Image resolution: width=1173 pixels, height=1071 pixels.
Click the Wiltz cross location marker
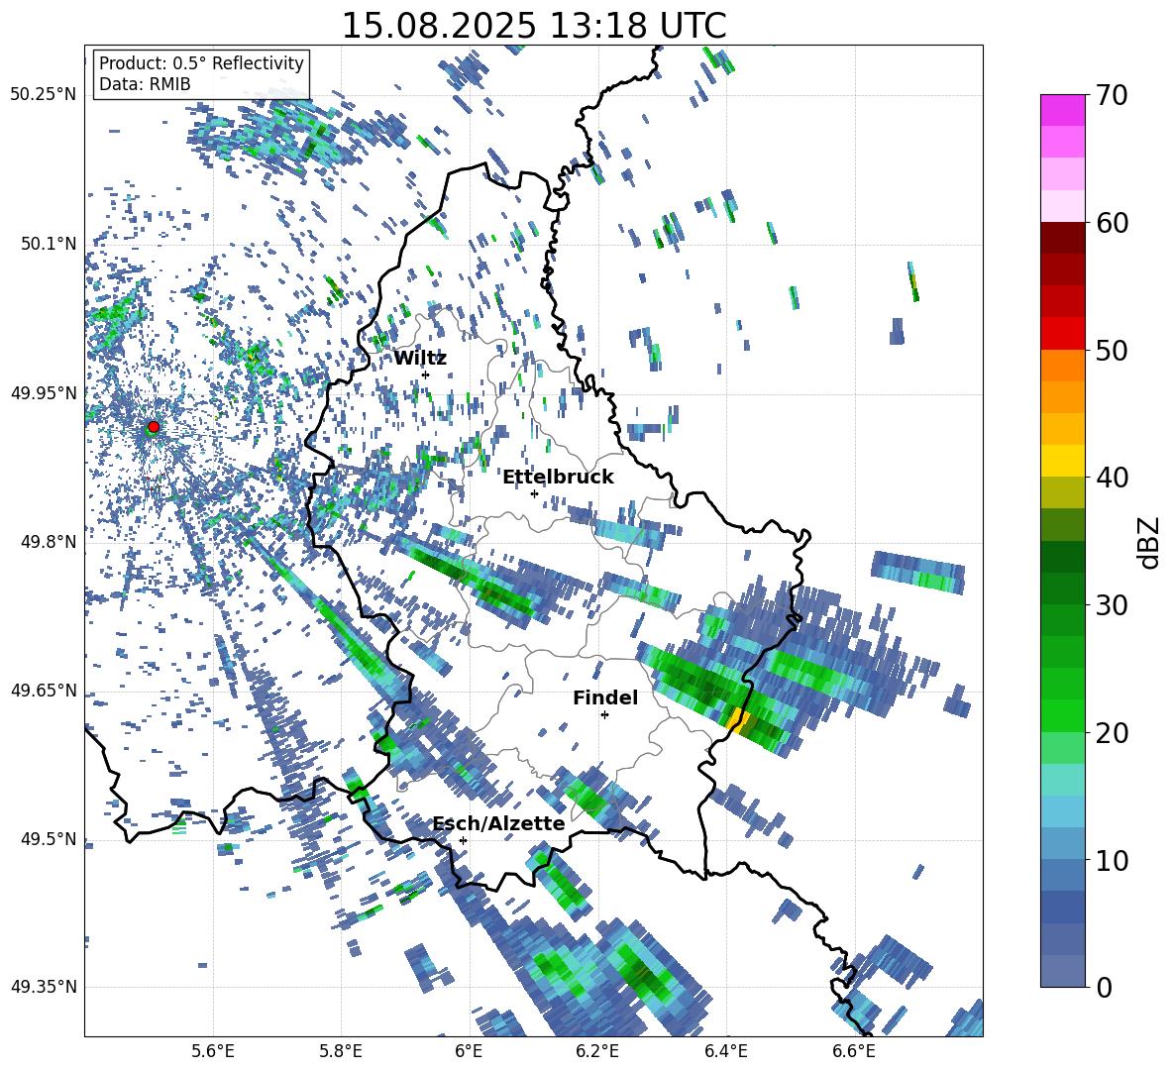click(426, 375)
